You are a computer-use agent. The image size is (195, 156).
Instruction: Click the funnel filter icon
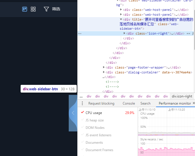pos(46,9)
